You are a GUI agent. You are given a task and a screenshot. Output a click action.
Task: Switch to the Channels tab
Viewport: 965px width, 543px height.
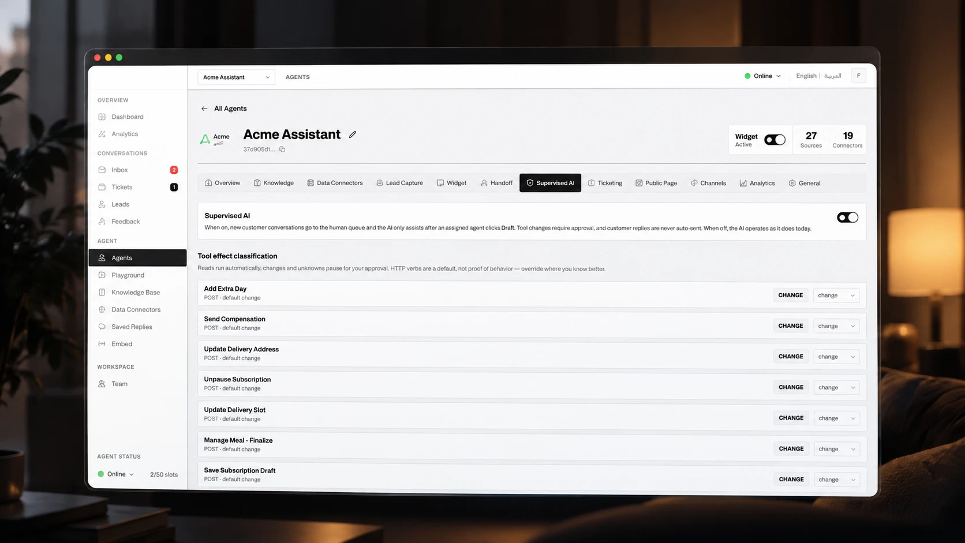708,184
